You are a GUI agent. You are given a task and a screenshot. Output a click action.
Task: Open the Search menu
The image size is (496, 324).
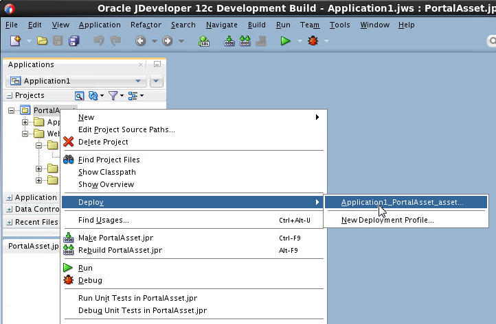(x=183, y=25)
